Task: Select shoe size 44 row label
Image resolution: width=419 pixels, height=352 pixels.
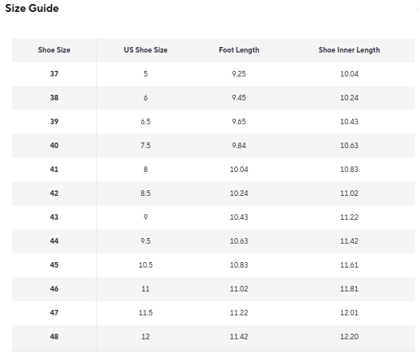Action: [54, 241]
